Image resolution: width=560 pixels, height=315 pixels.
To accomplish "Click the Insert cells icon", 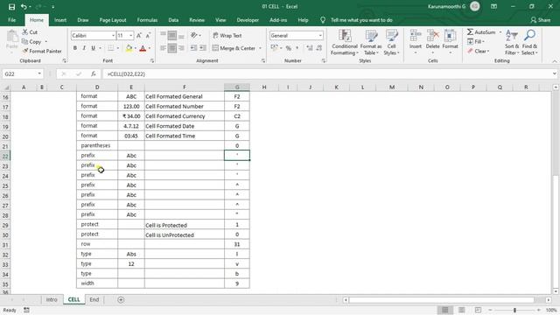I will 416,36.
